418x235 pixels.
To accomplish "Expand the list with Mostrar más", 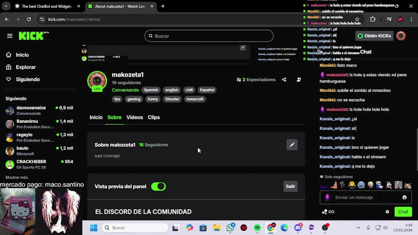I will [17, 178].
